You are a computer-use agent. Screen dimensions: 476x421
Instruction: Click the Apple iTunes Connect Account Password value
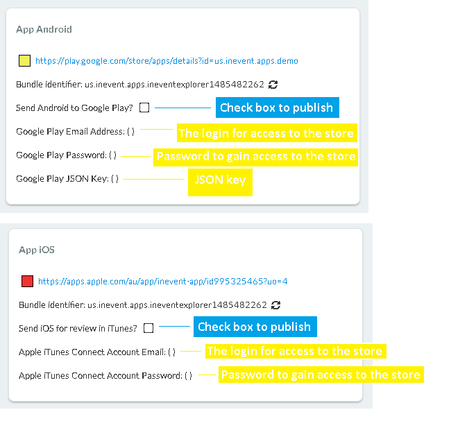(189, 376)
